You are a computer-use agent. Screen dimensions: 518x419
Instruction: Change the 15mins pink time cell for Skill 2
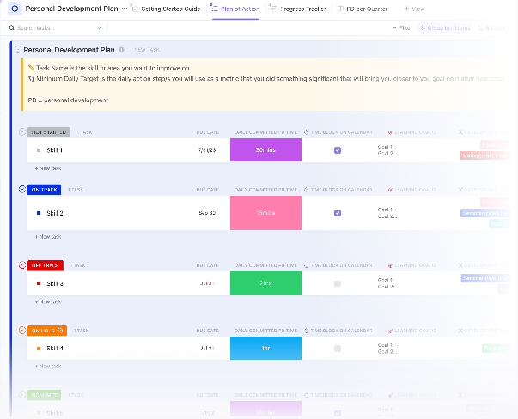point(265,213)
